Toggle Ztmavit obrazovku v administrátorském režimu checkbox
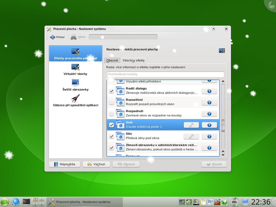The image size is (276, 207). pyautogui.click(x=111, y=147)
